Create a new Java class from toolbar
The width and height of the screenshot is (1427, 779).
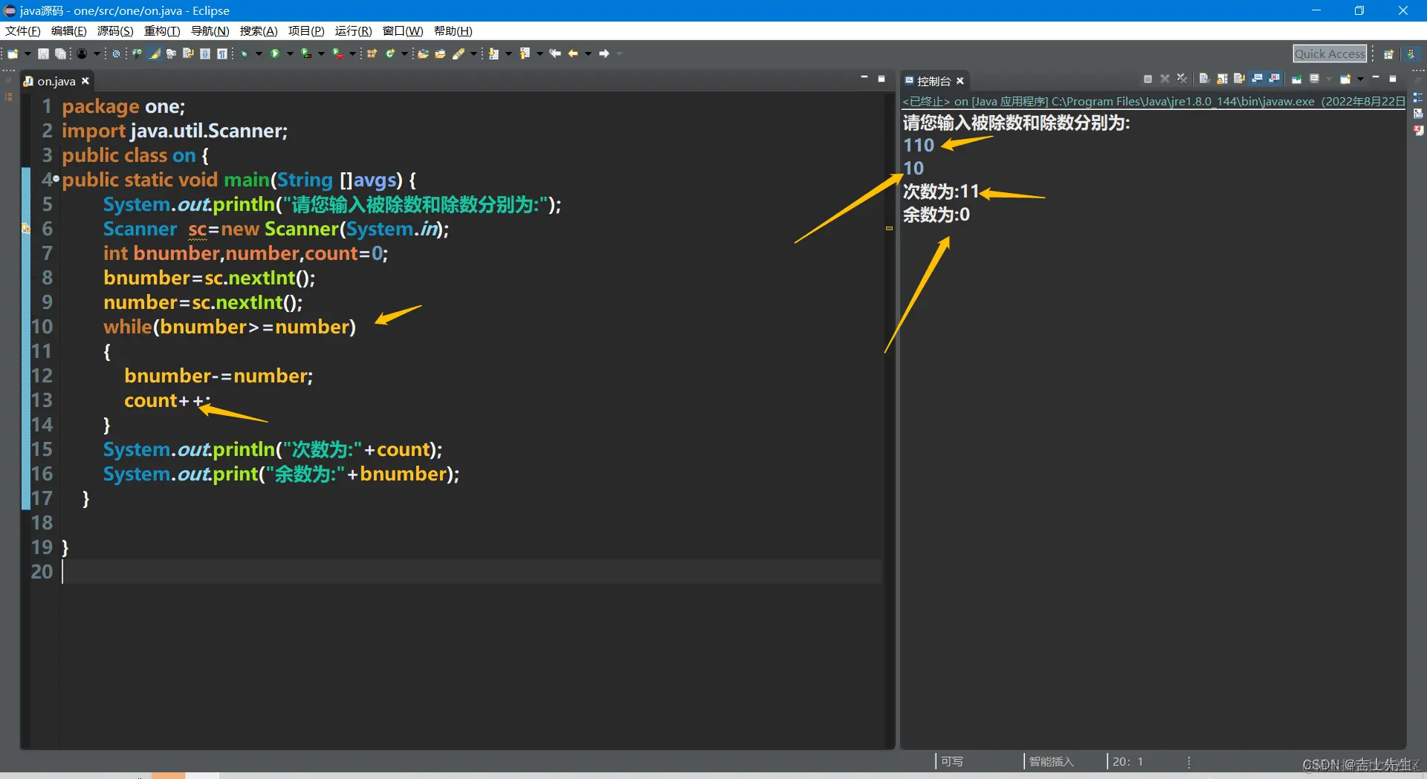pos(390,53)
